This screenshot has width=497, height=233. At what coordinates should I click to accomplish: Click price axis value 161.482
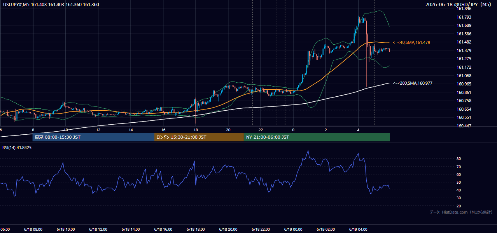pos(464,42)
